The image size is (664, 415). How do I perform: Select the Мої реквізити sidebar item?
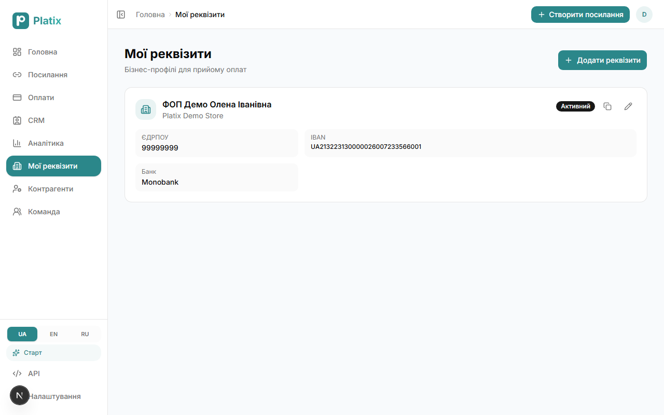coord(53,166)
